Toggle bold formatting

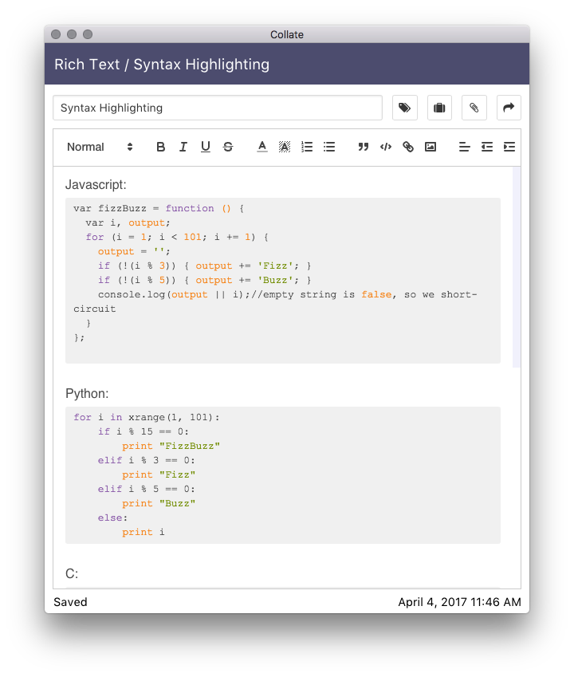coord(160,147)
